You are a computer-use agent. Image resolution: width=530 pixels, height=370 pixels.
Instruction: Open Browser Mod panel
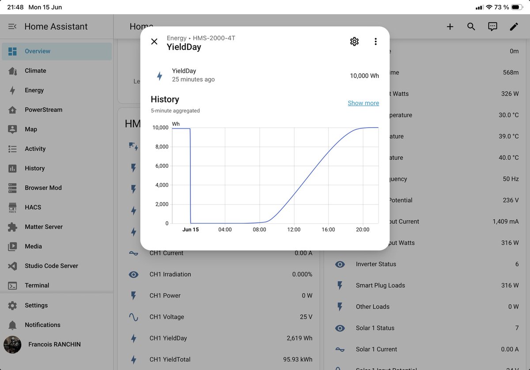click(x=57, y=188)
